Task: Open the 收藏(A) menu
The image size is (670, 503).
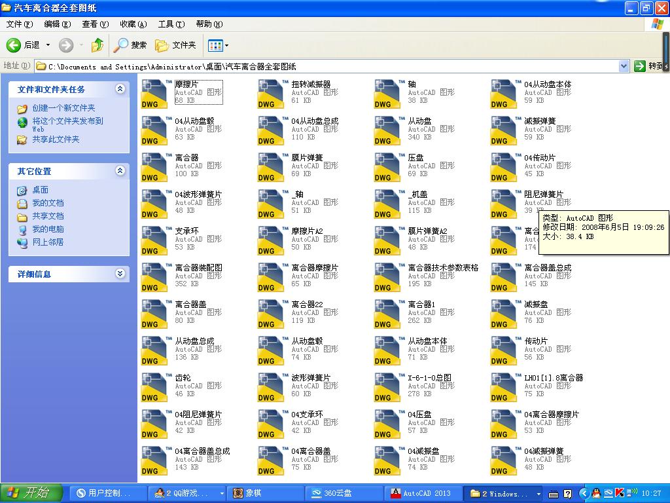Action: [133, 24]
